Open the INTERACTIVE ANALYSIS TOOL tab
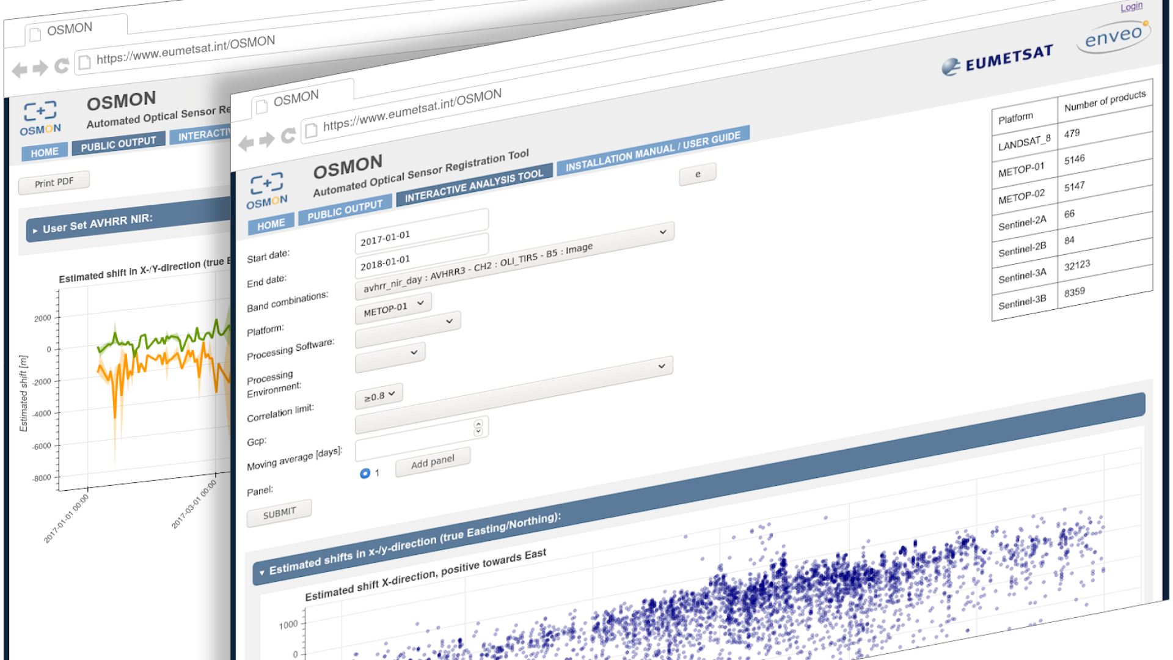Viewport: 1173px width, 660px height. [473, 185]
